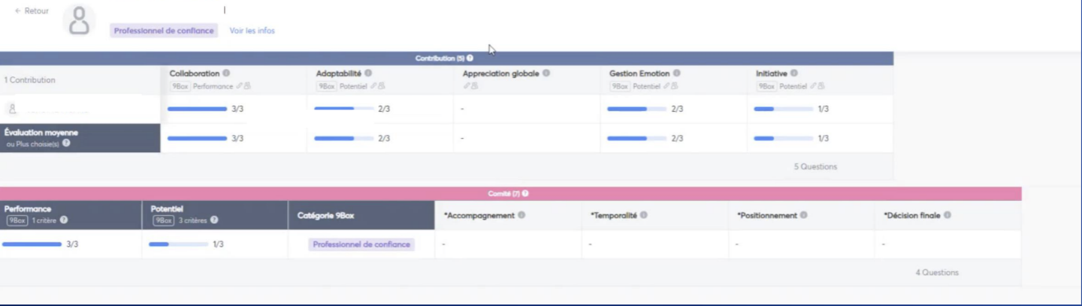This screenshot has width=1082, height=306.
Task: Click the Collaboration info icon
Action: 226,73
